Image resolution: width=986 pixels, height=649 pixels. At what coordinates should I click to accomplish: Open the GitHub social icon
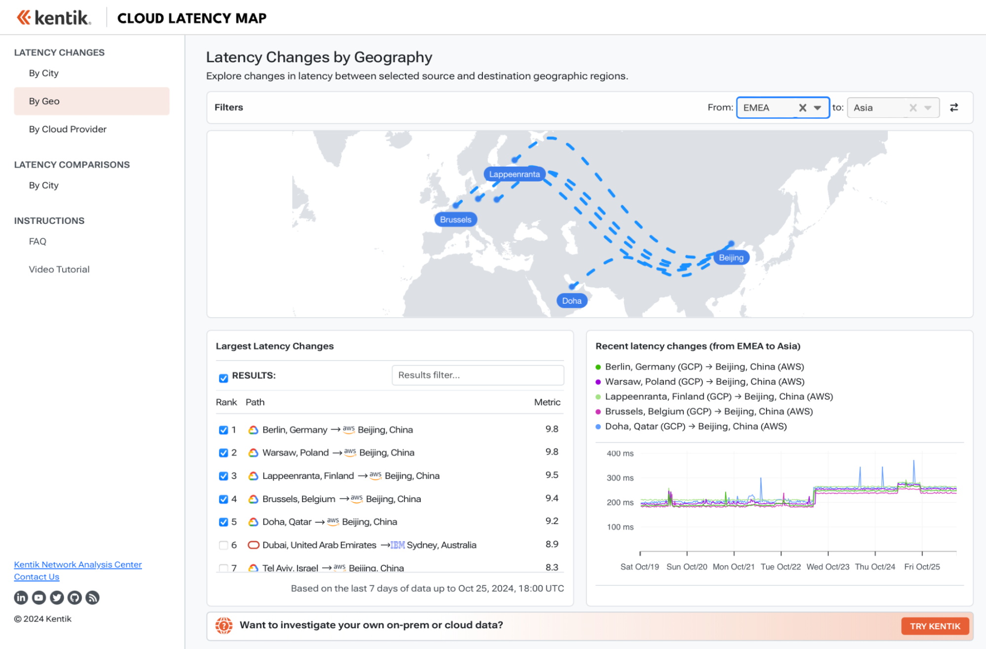coord(74,598)
